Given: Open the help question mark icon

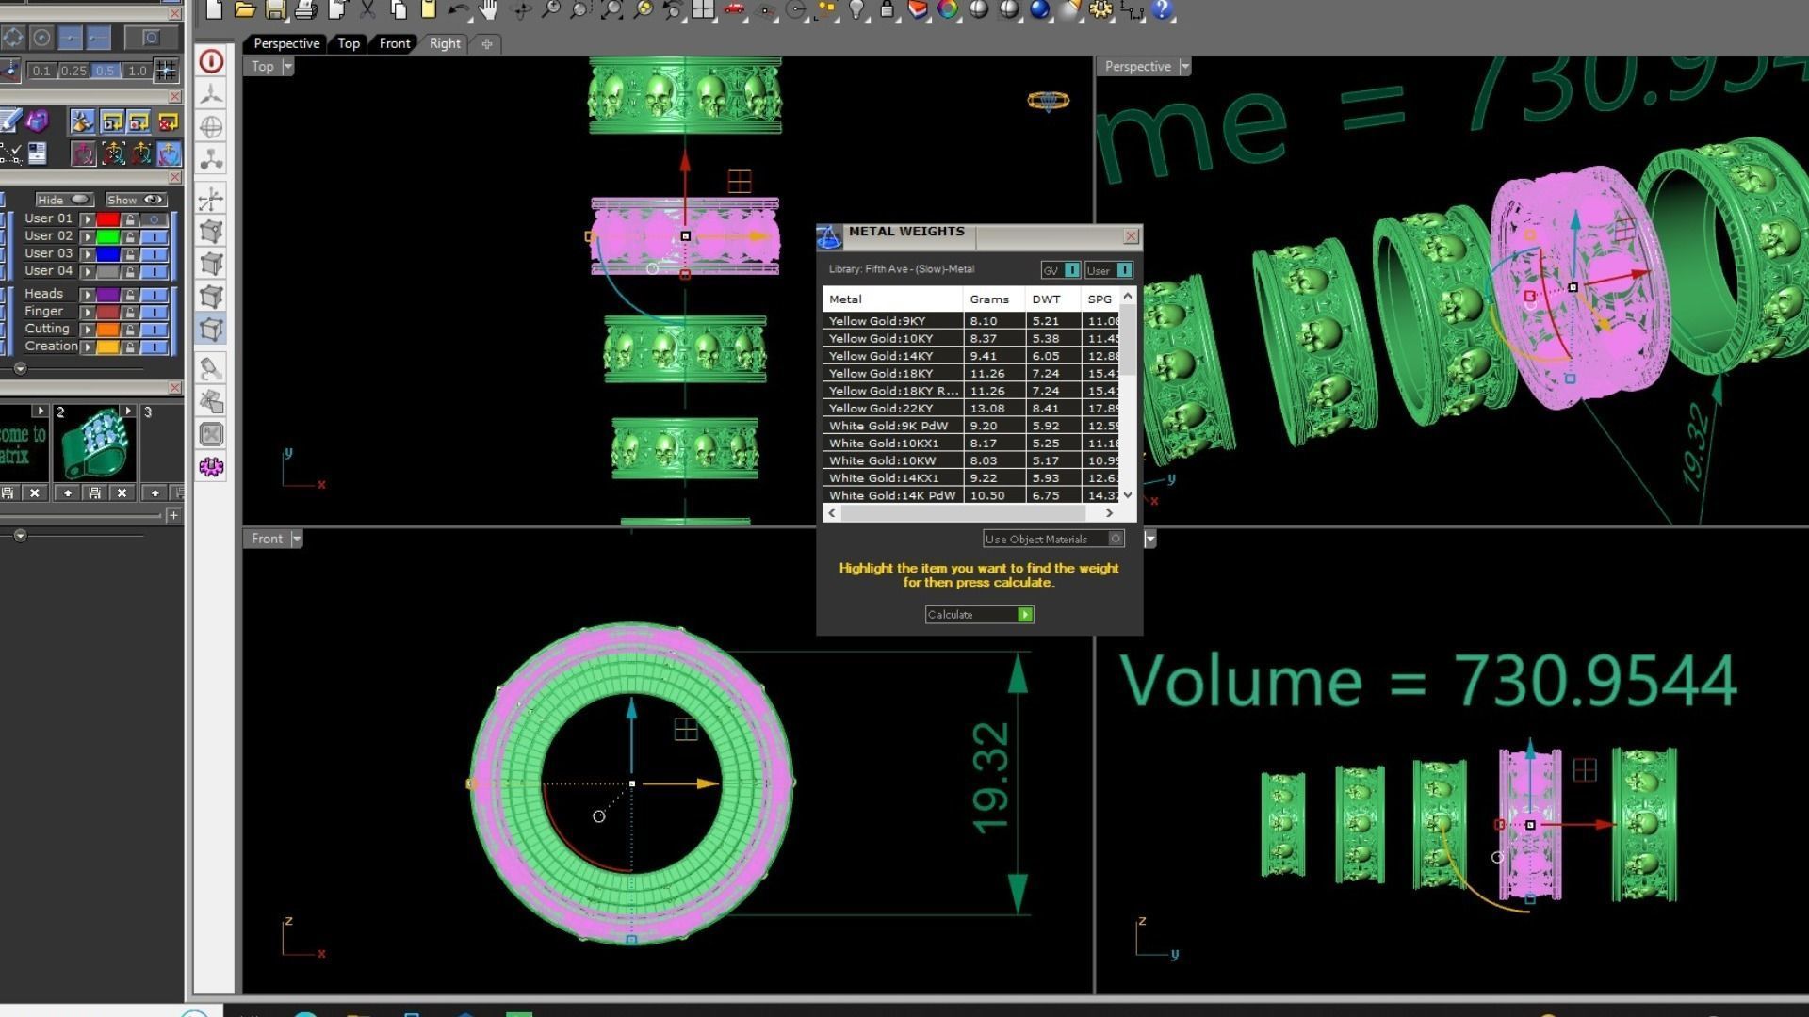Looking at the screenshot, I should pyautogui.click(x=1162, y=10).
